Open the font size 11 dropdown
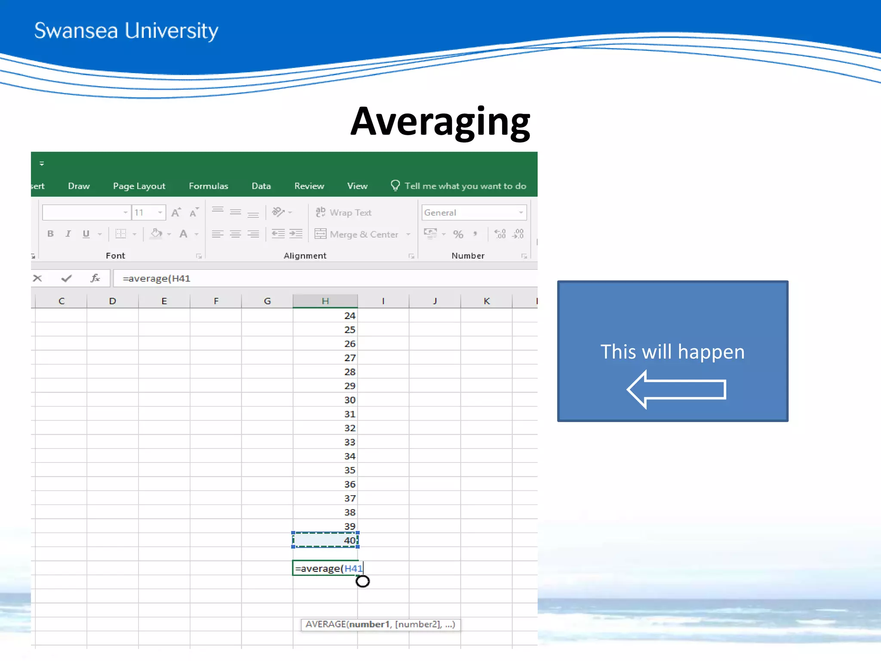This screenshot has height=661, width=881. tap(160, 213)
